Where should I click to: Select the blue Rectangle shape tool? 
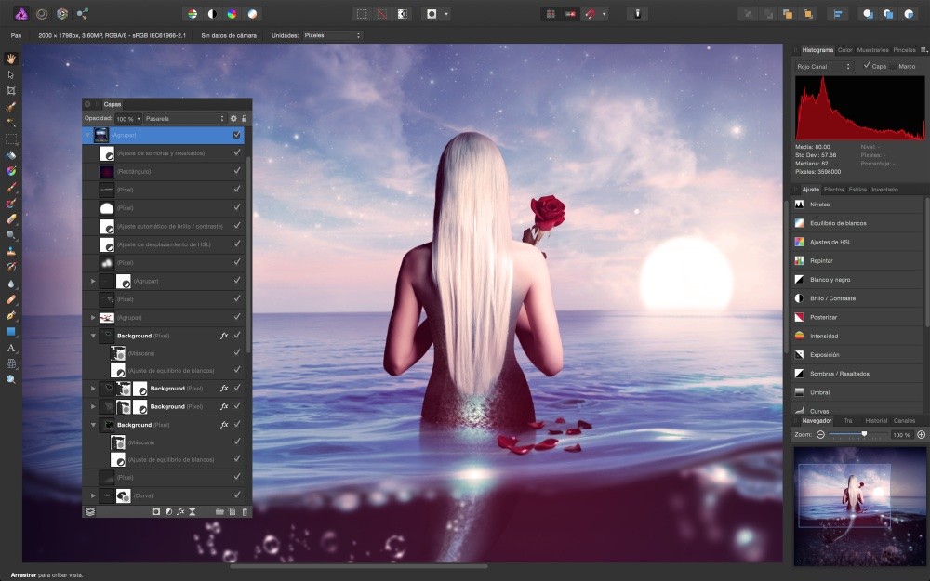pyautogui.click(x=10, y=332)
